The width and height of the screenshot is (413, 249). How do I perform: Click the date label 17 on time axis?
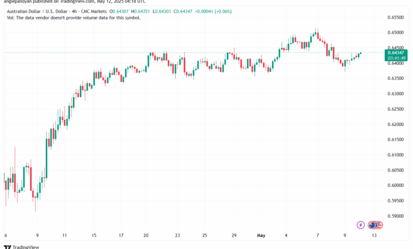pyautogui.click(x=121, y=236)
